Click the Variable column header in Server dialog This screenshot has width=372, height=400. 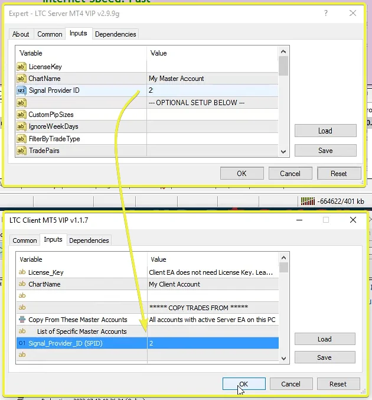[x=81, y=53]
